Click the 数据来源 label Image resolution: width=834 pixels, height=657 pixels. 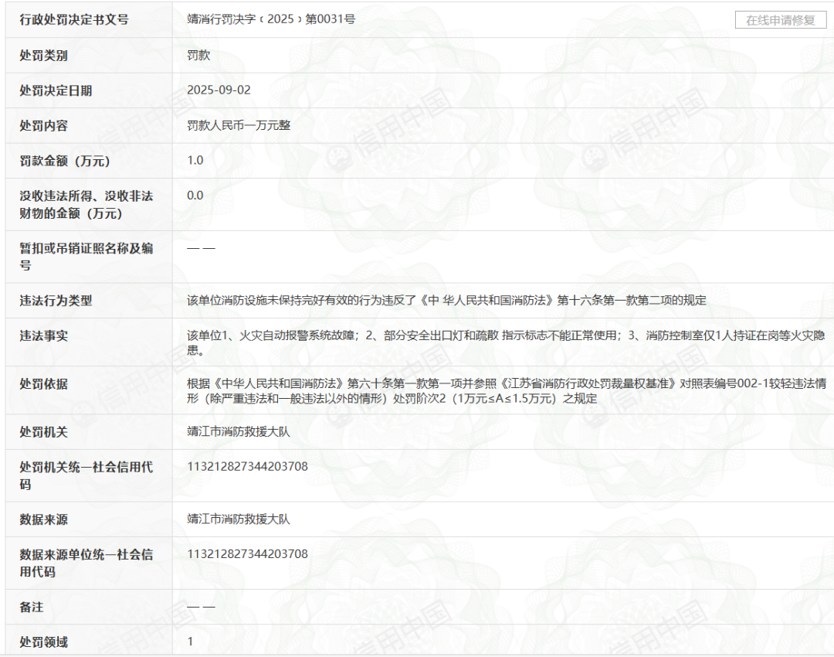[x=43, y=519]
